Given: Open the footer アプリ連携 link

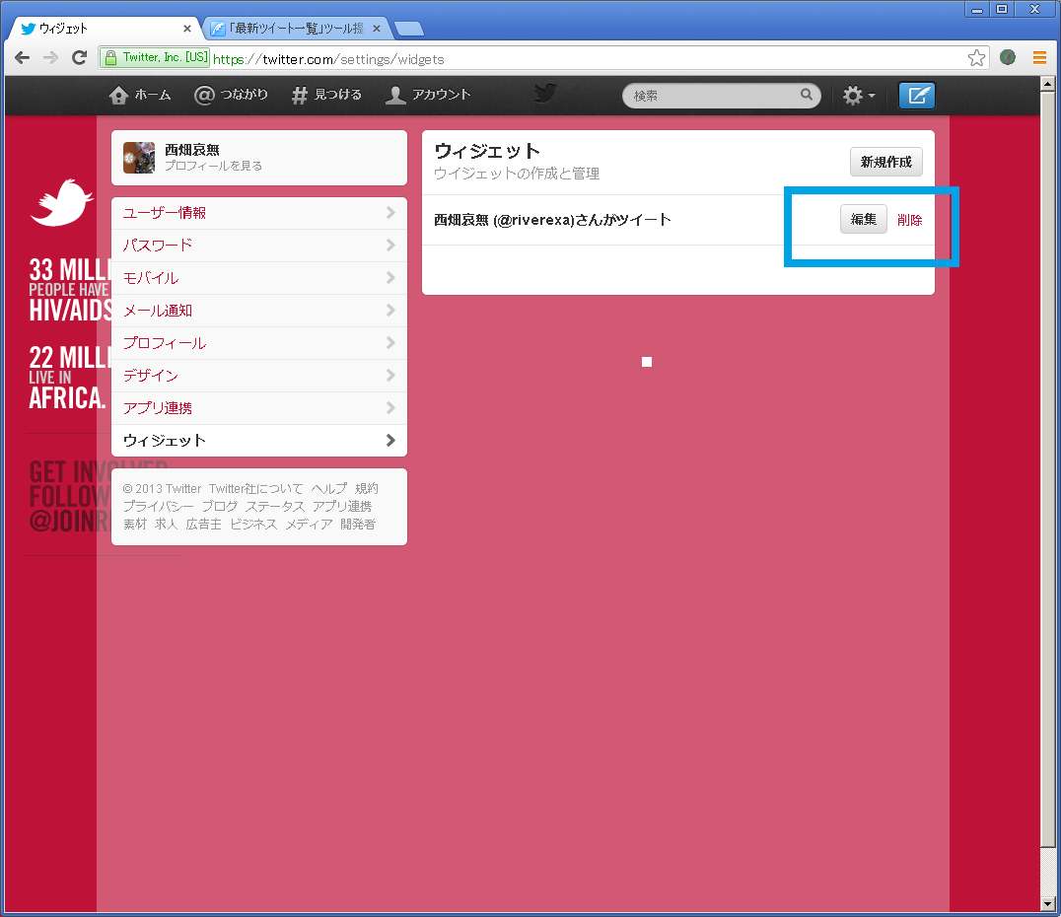Looking at the screenshot, I should click(x=342, y=506).
